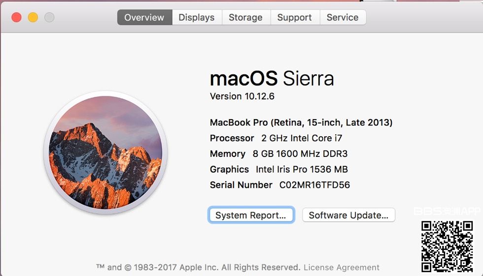Open Software Update...
The height and width of the screenshot is (276, 483).
click(348, 215)
